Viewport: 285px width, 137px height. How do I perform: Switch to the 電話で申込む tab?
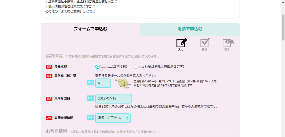tap(190, 29)
